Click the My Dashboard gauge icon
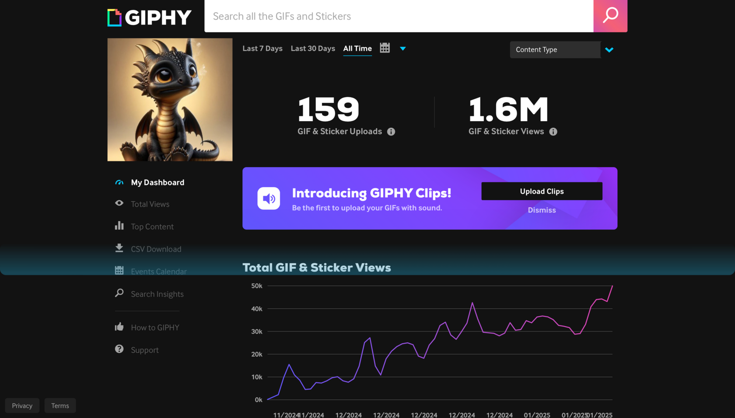This screenshot has height=418, width=735. click(119, 182)
